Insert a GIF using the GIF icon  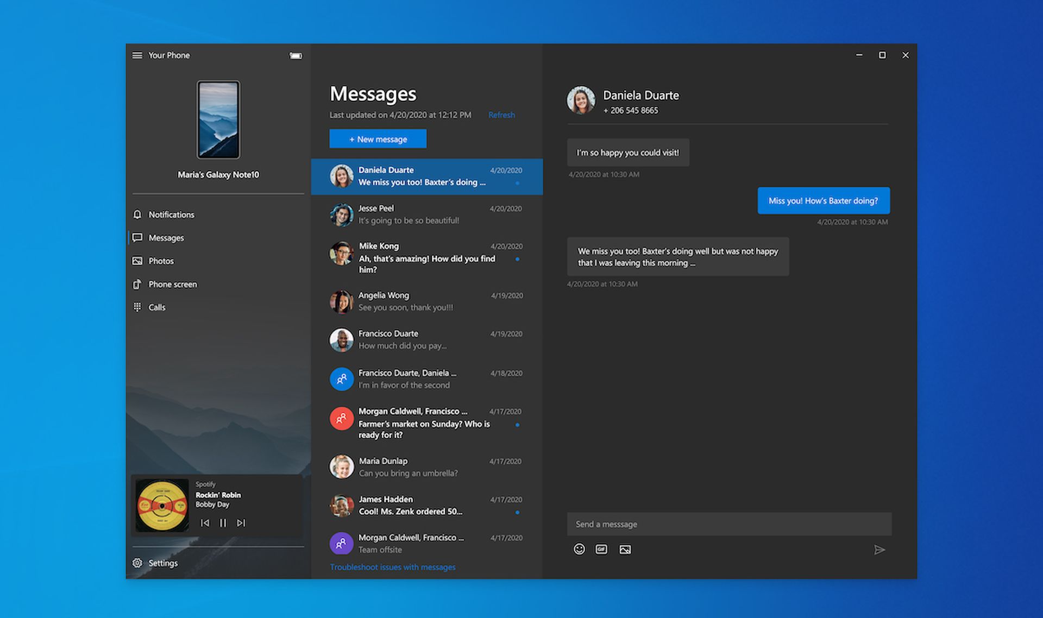601,549
